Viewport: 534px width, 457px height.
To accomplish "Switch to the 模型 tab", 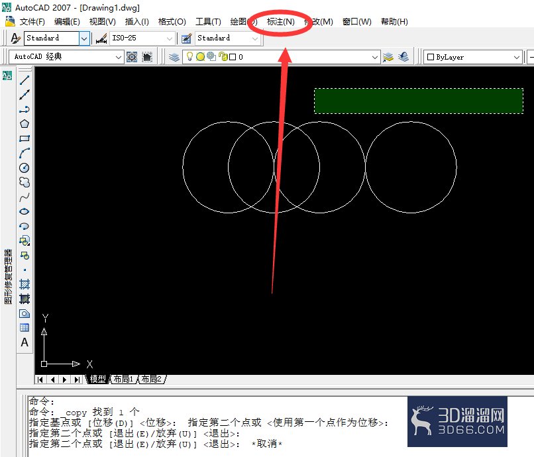I will (98, 379).
